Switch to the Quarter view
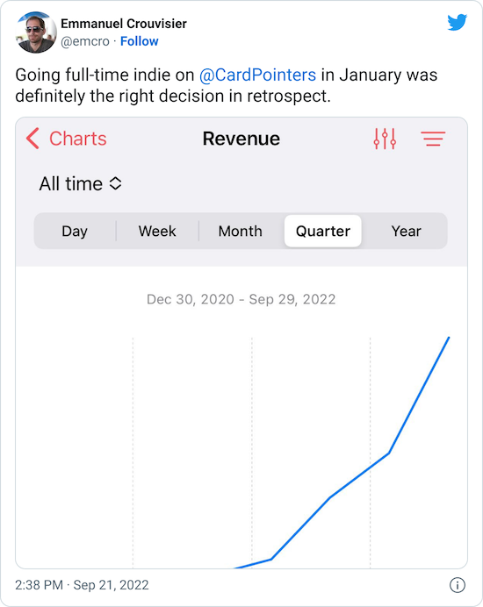Screen dimensions: 483x607 pyautogui.click(x=323, y=231)
